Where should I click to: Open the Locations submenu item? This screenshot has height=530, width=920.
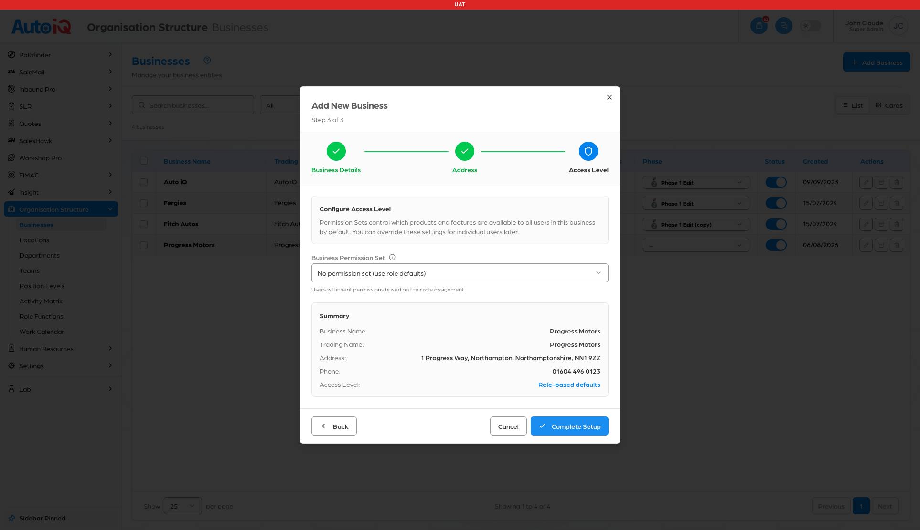tap(34, 240)
